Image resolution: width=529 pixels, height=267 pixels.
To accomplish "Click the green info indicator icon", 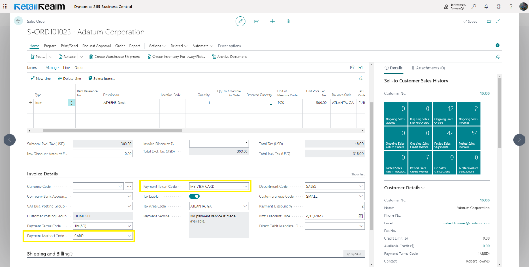I will [497, 45].
